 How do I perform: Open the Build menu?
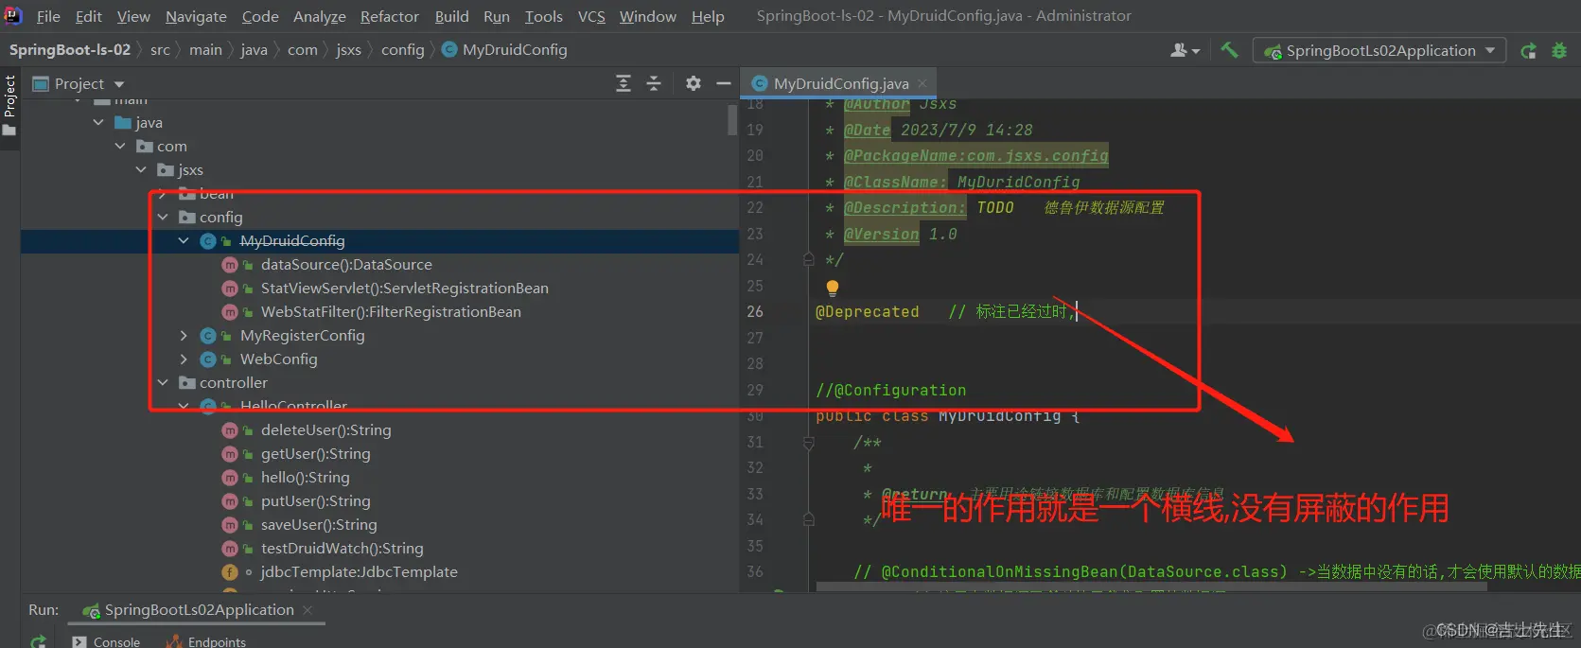tap(451, 16)
